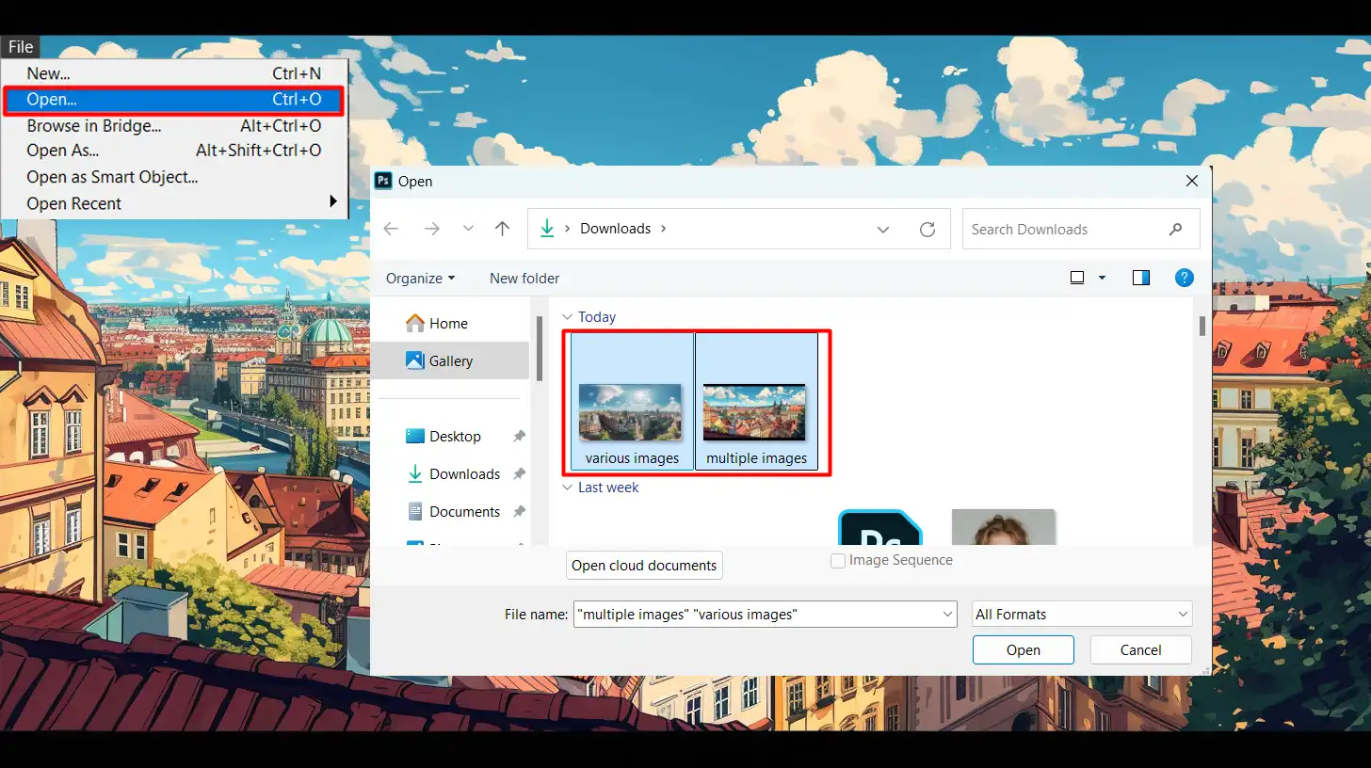Click the pin icon next to Documents
1371x768 pixels.
pyautogui.click(x=519, y=511)
